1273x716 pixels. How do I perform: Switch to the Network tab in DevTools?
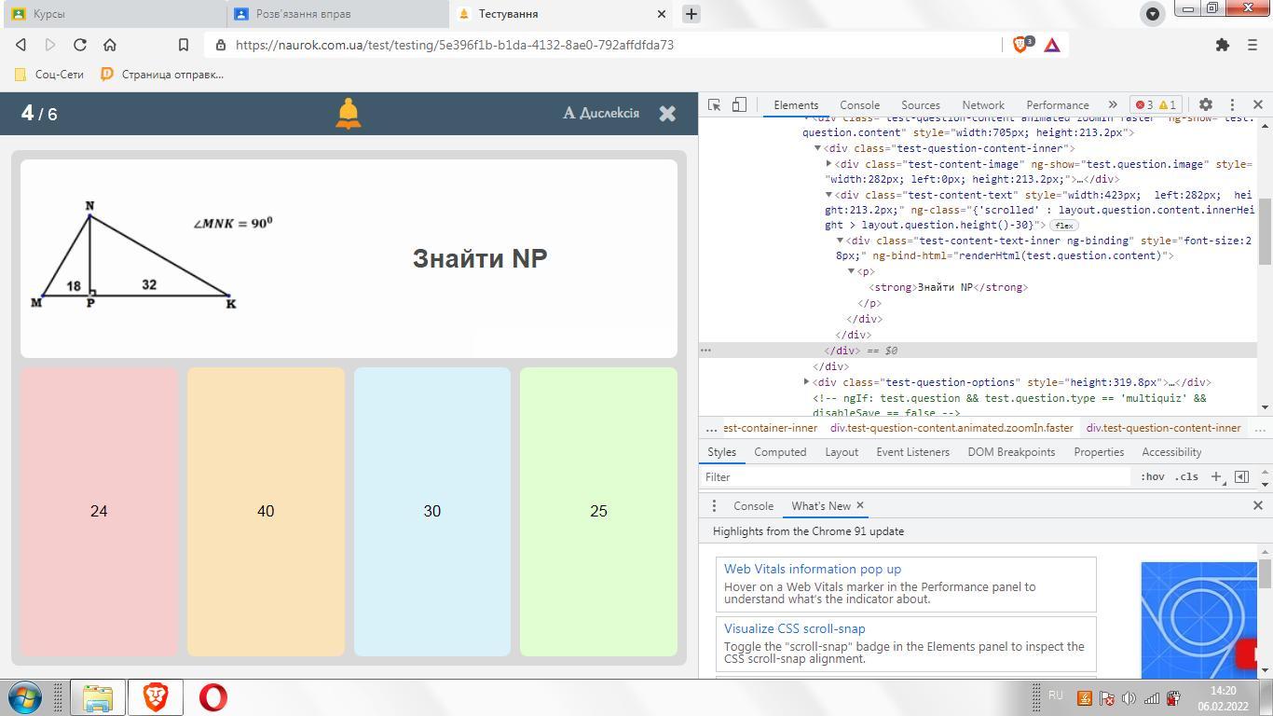point(982,105)
